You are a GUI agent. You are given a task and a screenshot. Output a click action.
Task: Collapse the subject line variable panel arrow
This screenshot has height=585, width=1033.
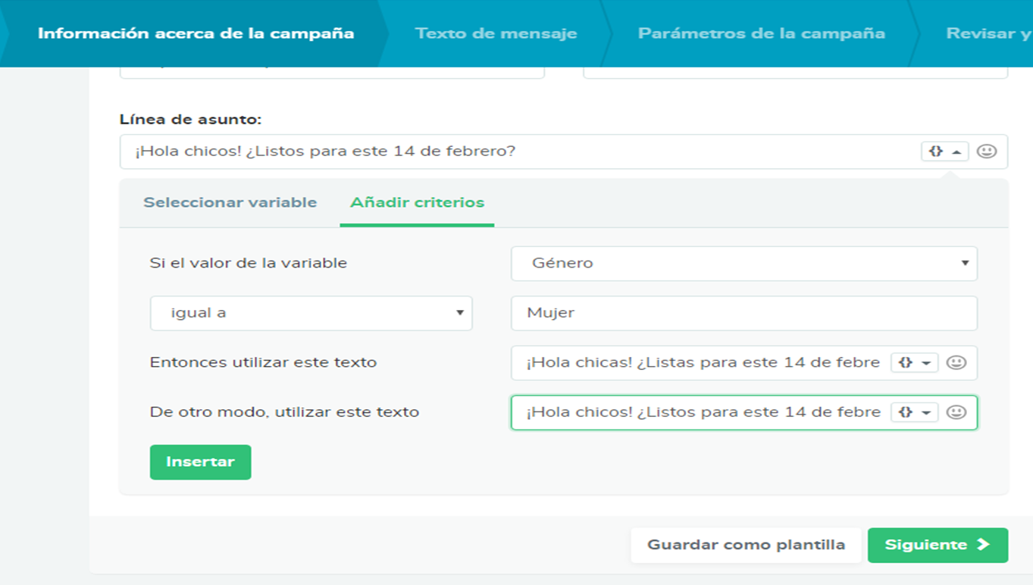956,152
